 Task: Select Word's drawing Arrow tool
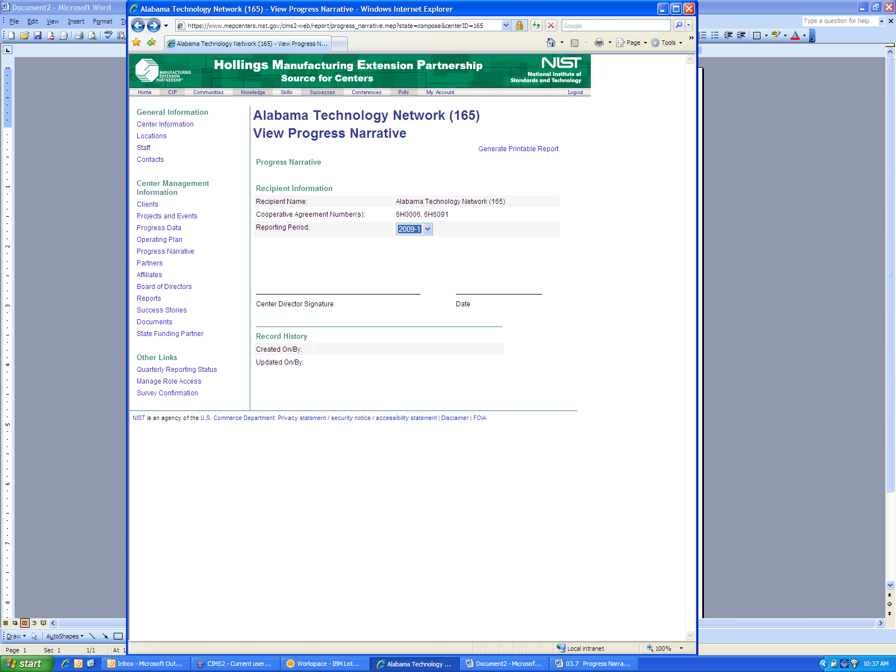tap(105, 636)
